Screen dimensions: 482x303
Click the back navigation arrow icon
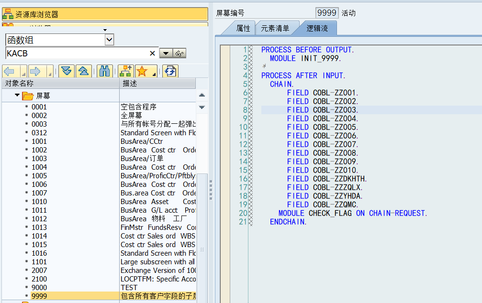click(8, 70)
